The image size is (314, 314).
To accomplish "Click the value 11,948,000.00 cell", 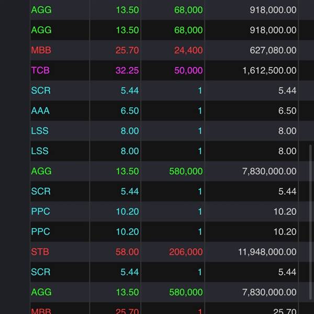I will tap(267, 252).
